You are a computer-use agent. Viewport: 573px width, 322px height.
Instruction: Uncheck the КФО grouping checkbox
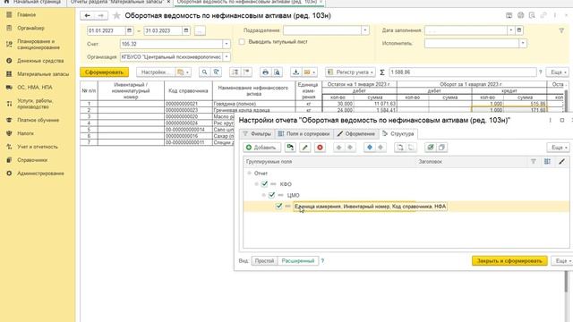pos(264,184)
